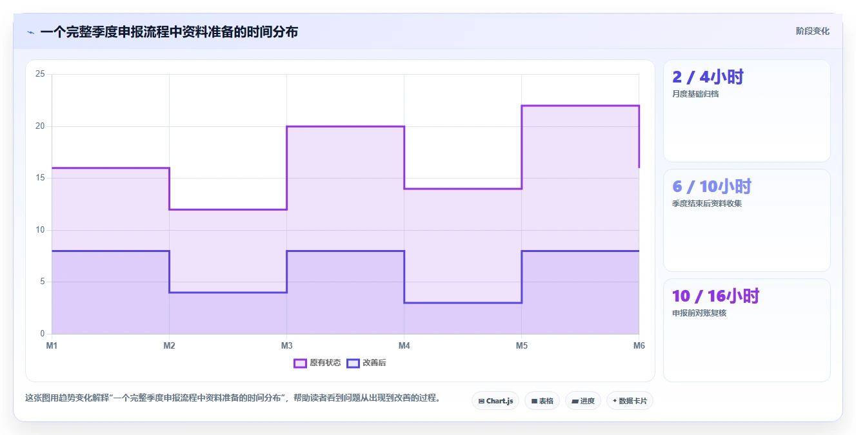
Task: Click the 申报前对账复核 caption text
Action: (x=699, y=313)
